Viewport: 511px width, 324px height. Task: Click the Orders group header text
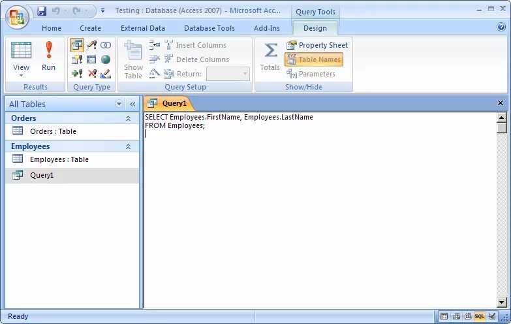(x=23, y=118)
